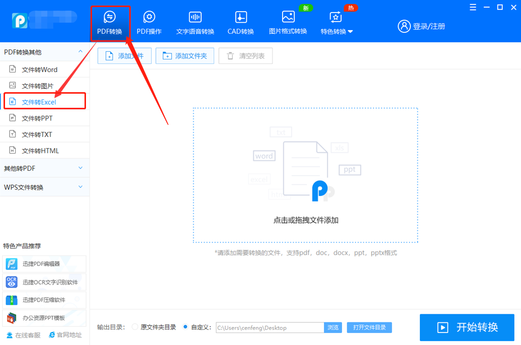
Task: Expand the 特色转换 dropdown menu
Action: (336, 23)
